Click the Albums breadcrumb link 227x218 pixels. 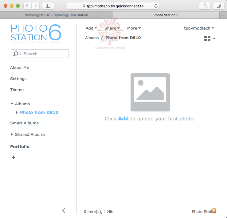(x=92, y=38)
